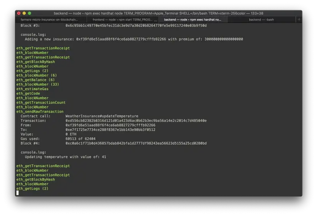The image size is (317, 216).
Task: Click the 'Gas used' value 60513 of 62404
Action: pos(80,139)
